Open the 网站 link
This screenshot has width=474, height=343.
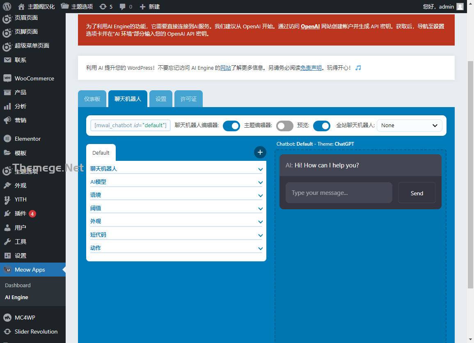226,68
